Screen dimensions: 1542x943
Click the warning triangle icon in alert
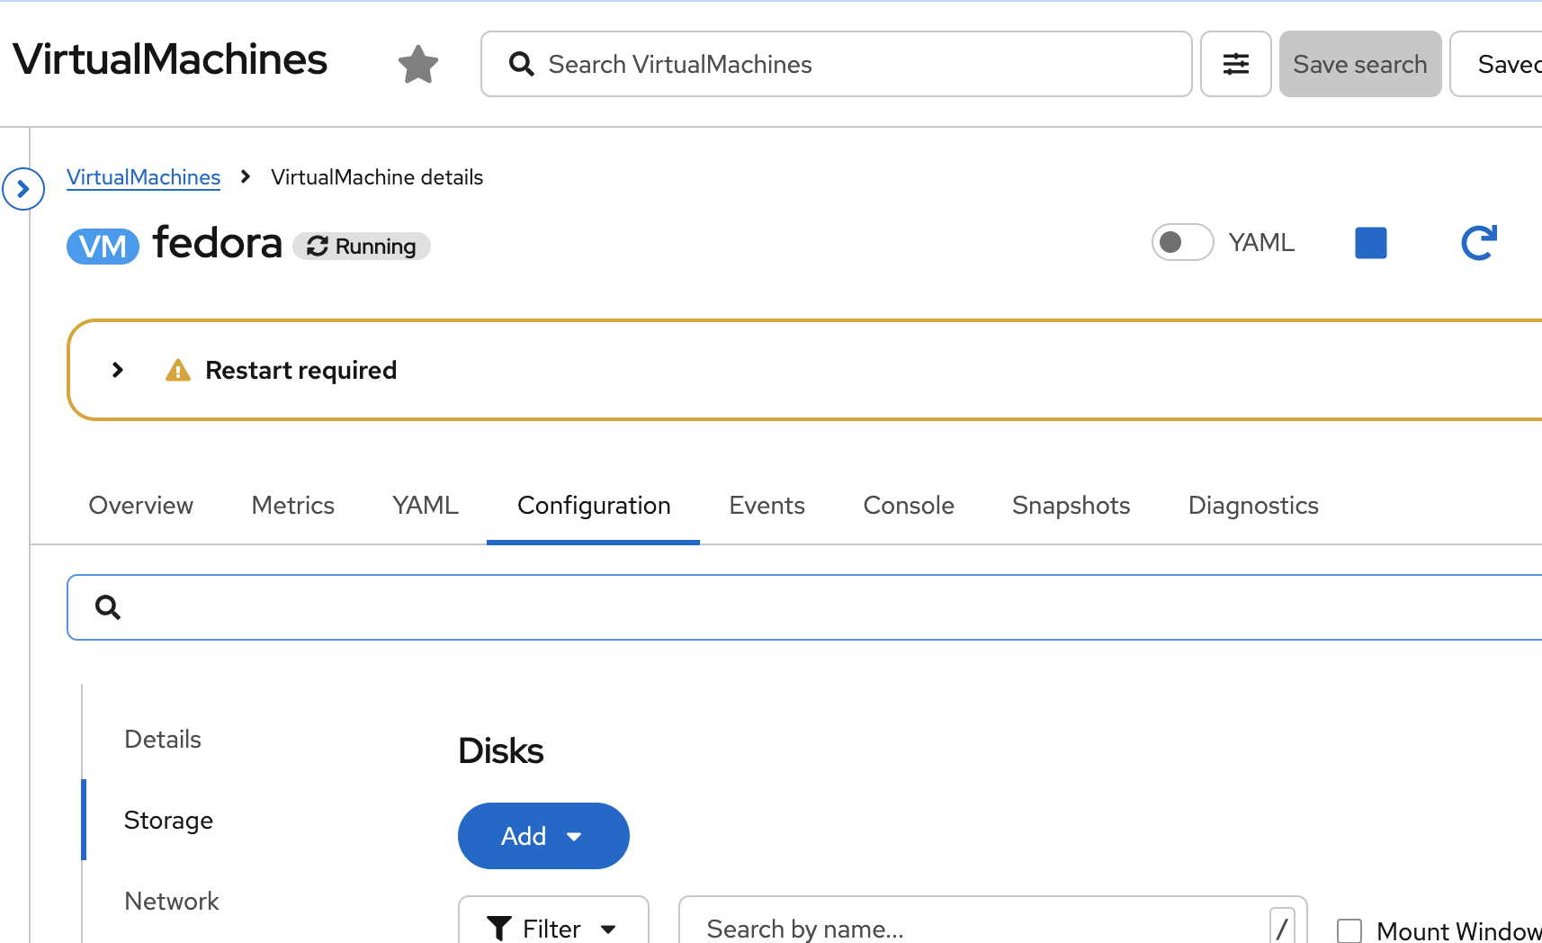click(178, 371)
